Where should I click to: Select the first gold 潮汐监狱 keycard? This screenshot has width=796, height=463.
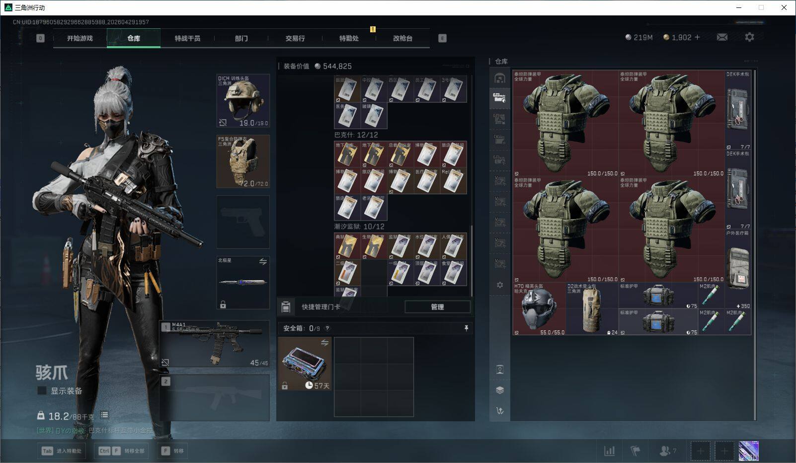click(x=347, y=246)
